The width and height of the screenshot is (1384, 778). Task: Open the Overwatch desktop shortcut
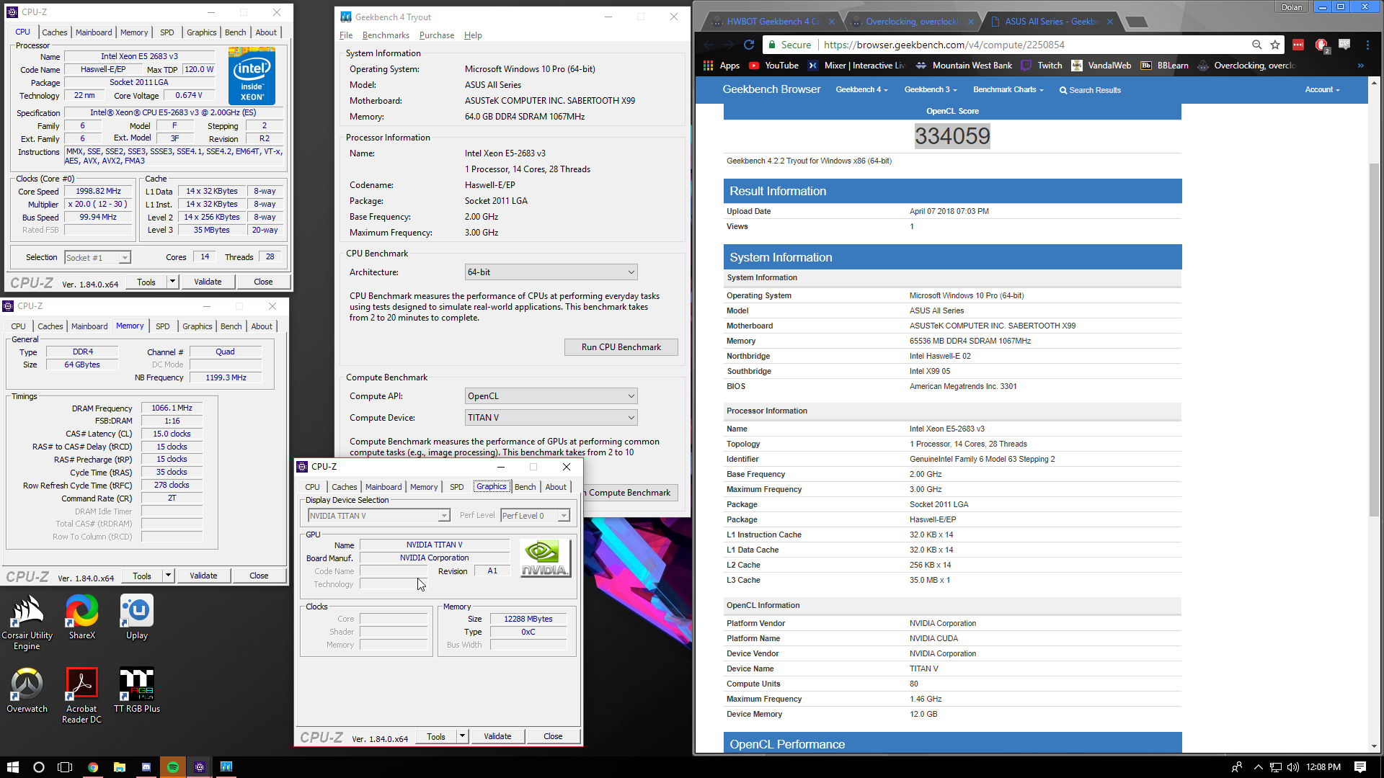pyautogui.click(x=27, y=690)
